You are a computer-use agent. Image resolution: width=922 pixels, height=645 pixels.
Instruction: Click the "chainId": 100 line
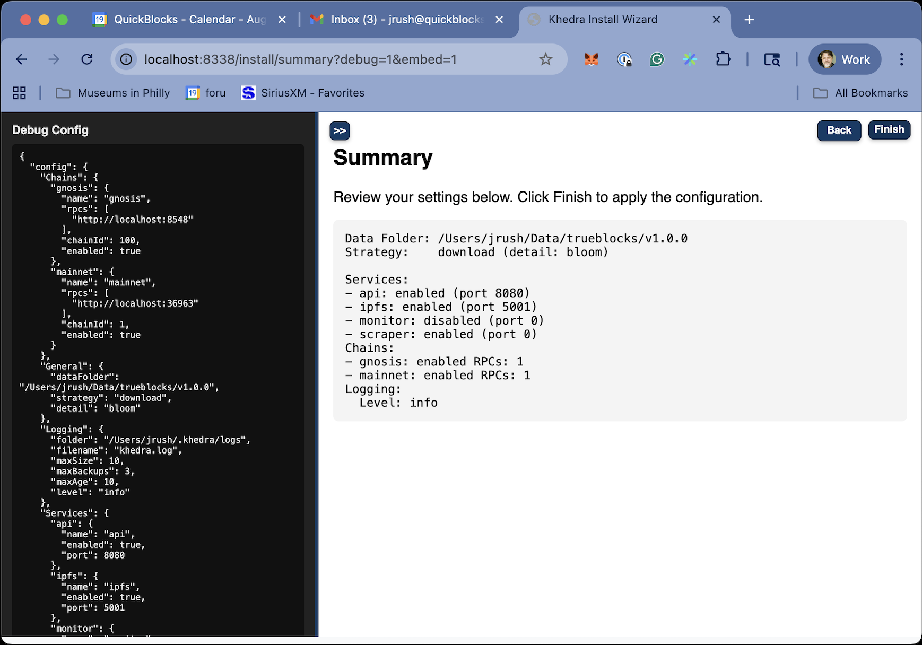pyautogui.click(x=101, y=240)
